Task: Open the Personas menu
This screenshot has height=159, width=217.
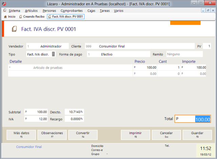Action: tap(49, 10)
